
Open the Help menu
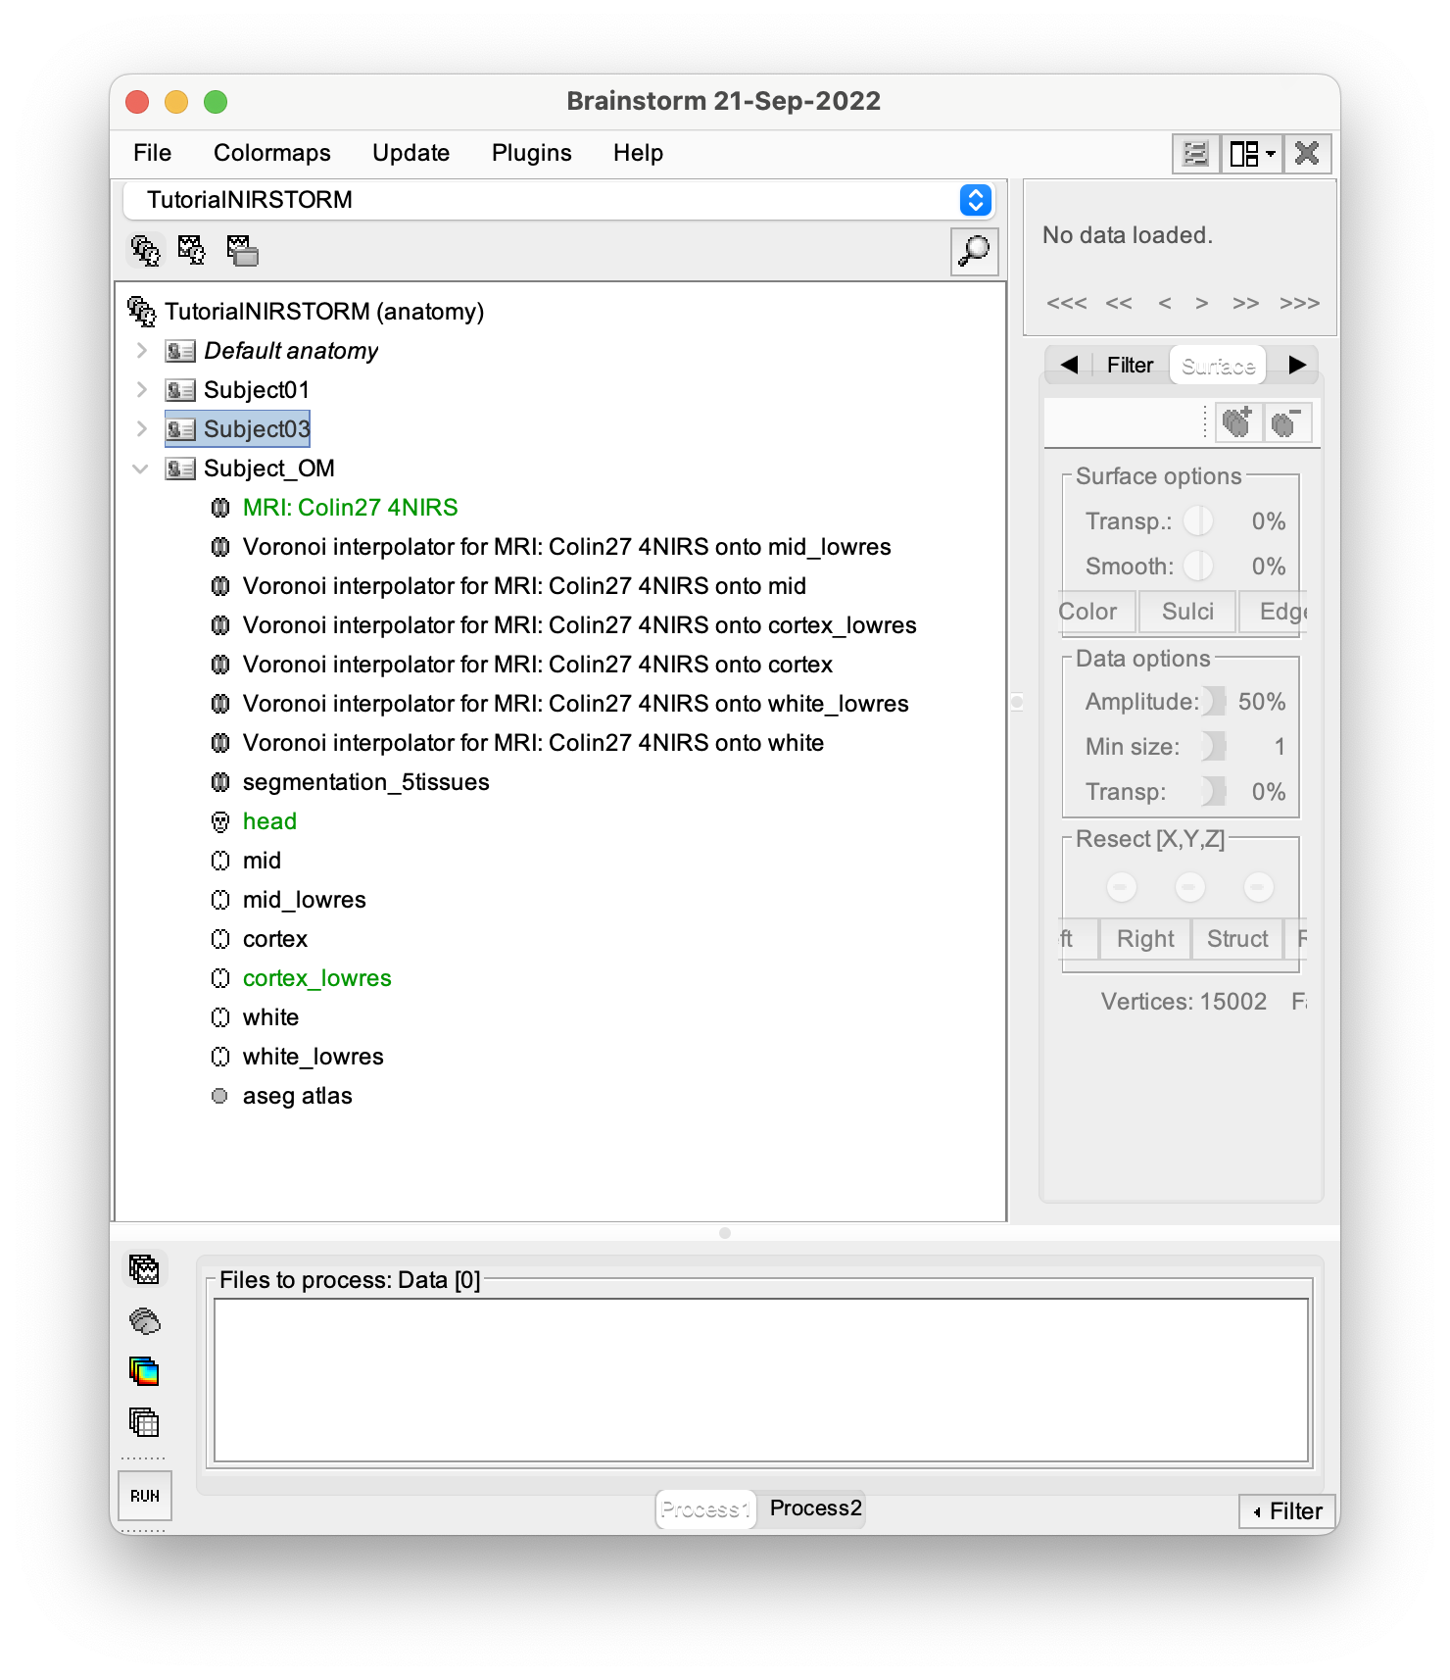(638, 153)
